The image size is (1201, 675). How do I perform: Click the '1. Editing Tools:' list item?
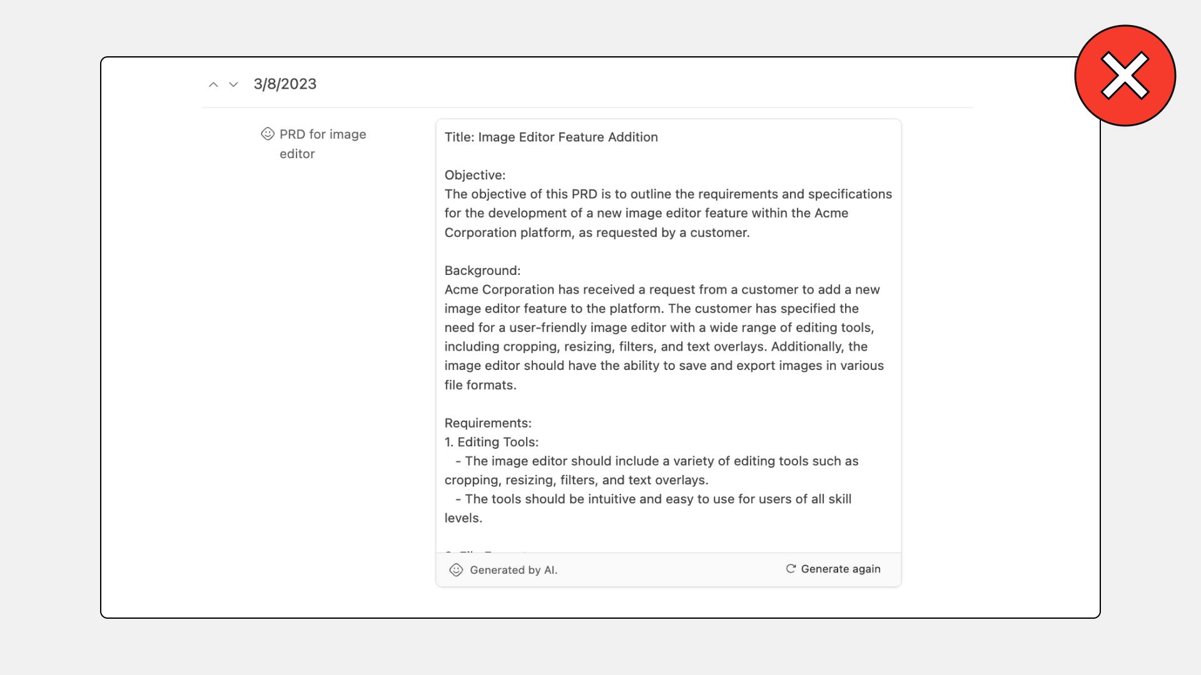coord(491,442)
